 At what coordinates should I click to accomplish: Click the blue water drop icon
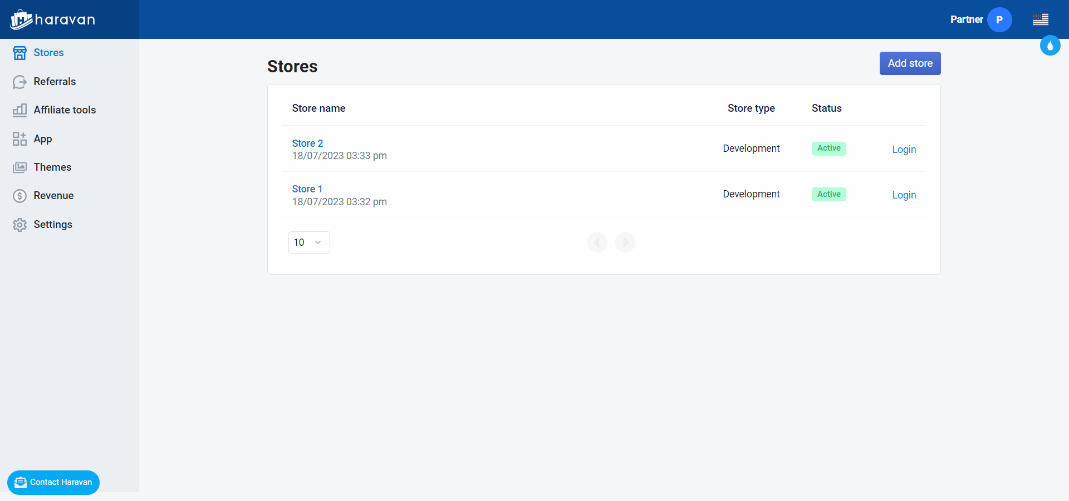pos(1050,46)
